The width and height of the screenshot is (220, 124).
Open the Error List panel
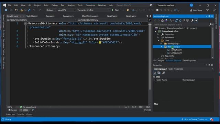(21, 114)
